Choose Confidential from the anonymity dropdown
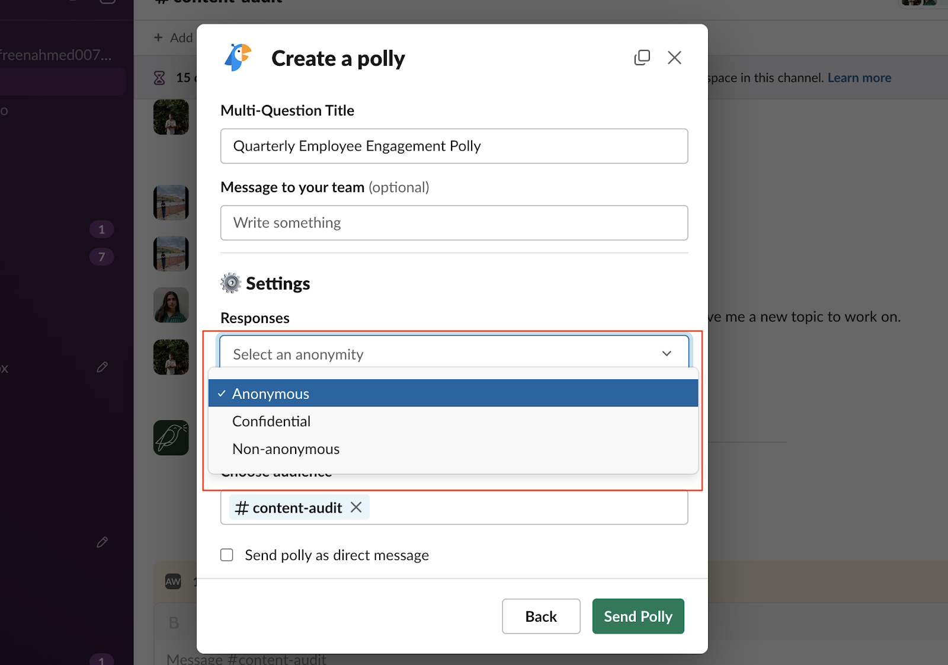The width and height of the screenshot is (948, 665). 271,421
